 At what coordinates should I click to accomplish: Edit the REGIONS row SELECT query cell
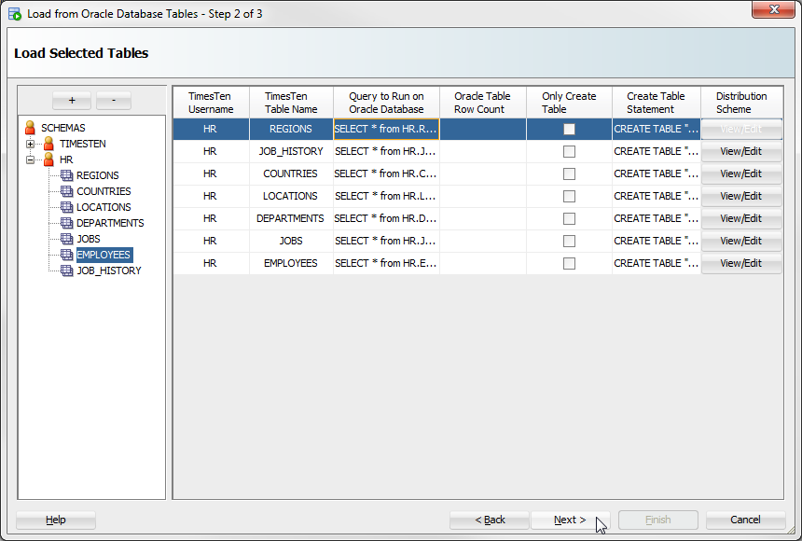[x=386, y=129]
